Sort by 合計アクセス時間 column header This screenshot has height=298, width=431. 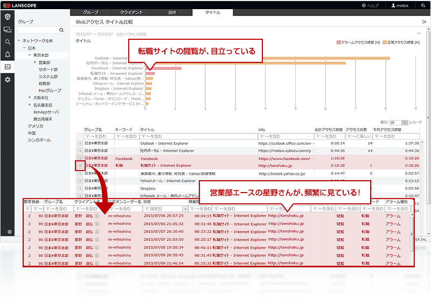pos(329,130)
